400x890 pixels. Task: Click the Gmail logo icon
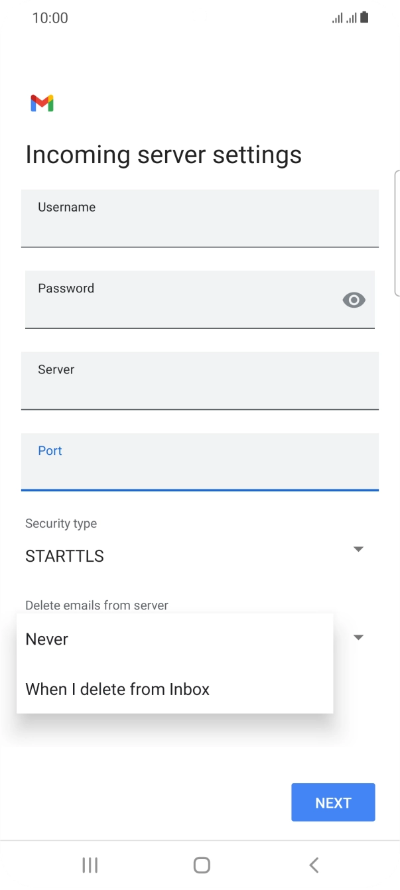[x=42, y=103]
